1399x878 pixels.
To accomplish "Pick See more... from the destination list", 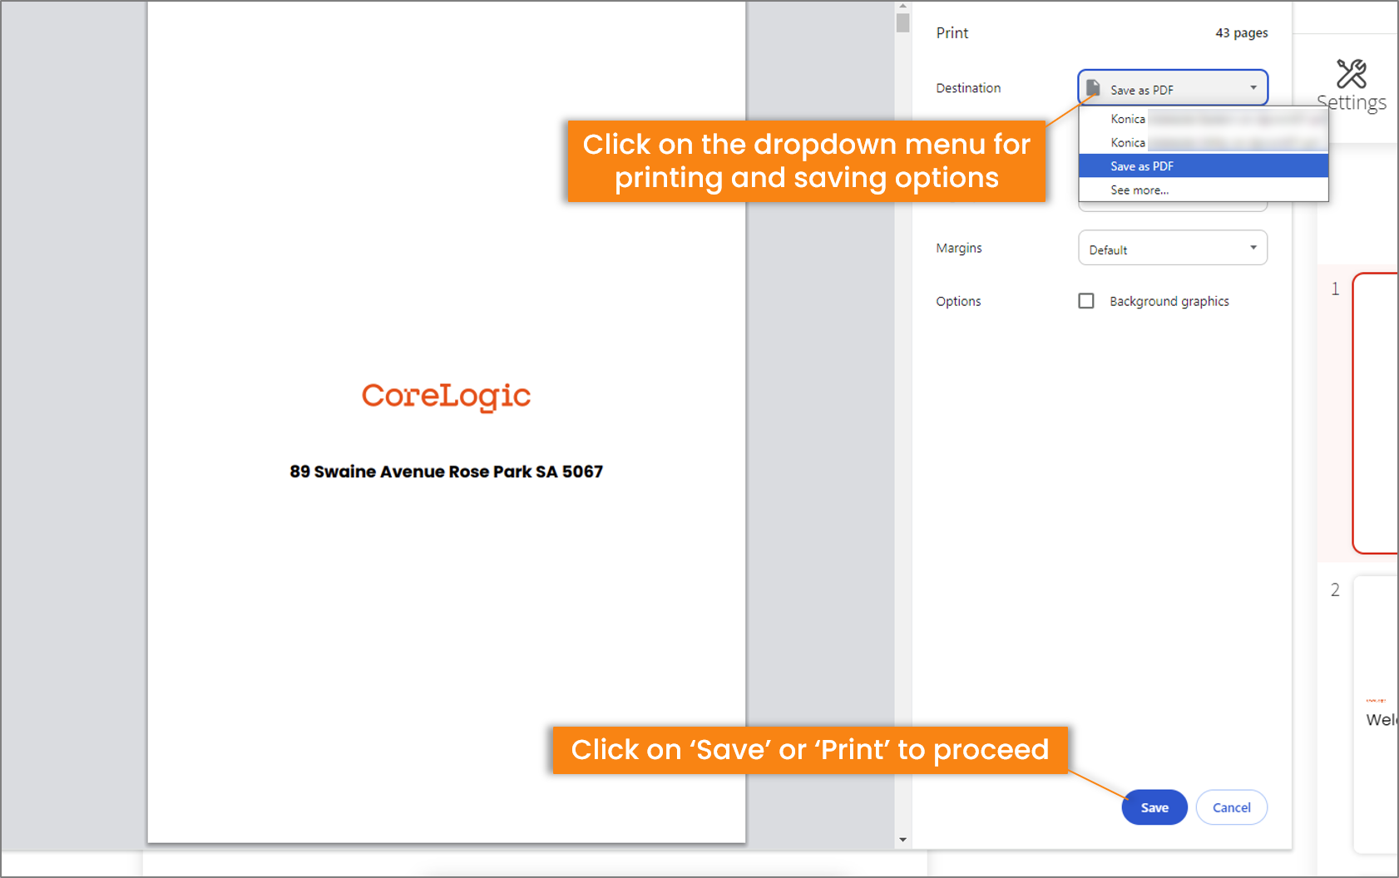I will click(x=1204, y=190).
